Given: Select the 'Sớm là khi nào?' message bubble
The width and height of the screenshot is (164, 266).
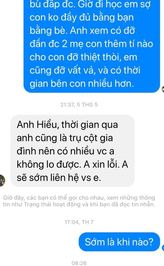Looking at the screenshot, I should pyautogui.click(x=119, y=242).
